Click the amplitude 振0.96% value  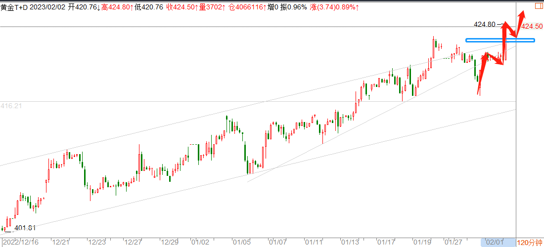pyautogui.click(x=293, y=7)
